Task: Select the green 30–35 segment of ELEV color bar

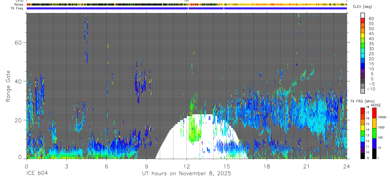Action: (x=363, y=46)
